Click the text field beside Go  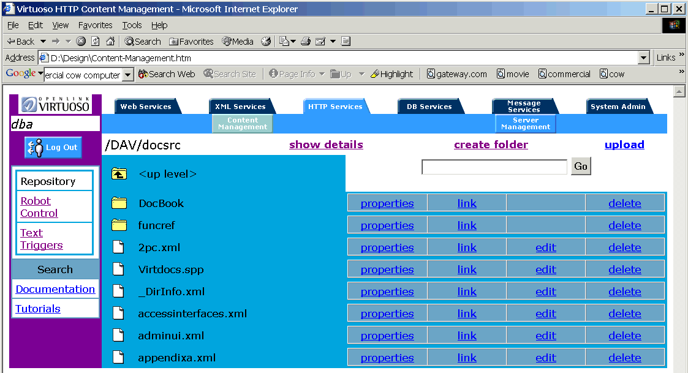pyautogui.click(x=494, y=167)
